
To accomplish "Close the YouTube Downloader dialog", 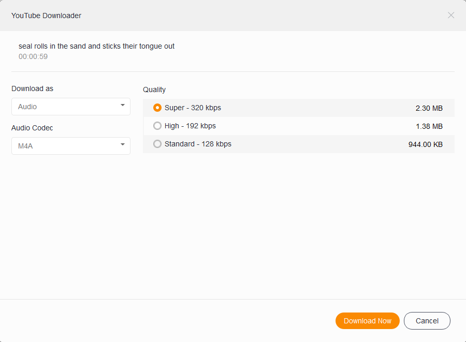I will tap(451, 15).
